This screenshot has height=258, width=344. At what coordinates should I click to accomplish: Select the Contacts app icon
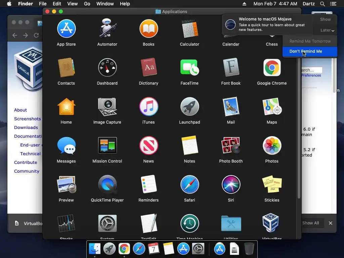(x=66, y=68)
